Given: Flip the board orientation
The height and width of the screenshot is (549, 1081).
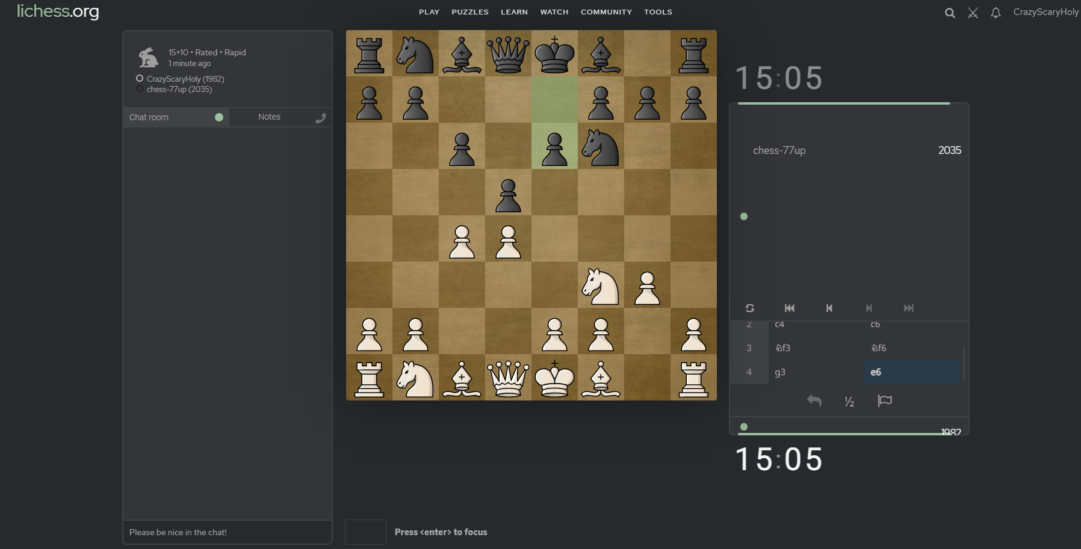Looking at the screenshot, I should tap(750, 308).
